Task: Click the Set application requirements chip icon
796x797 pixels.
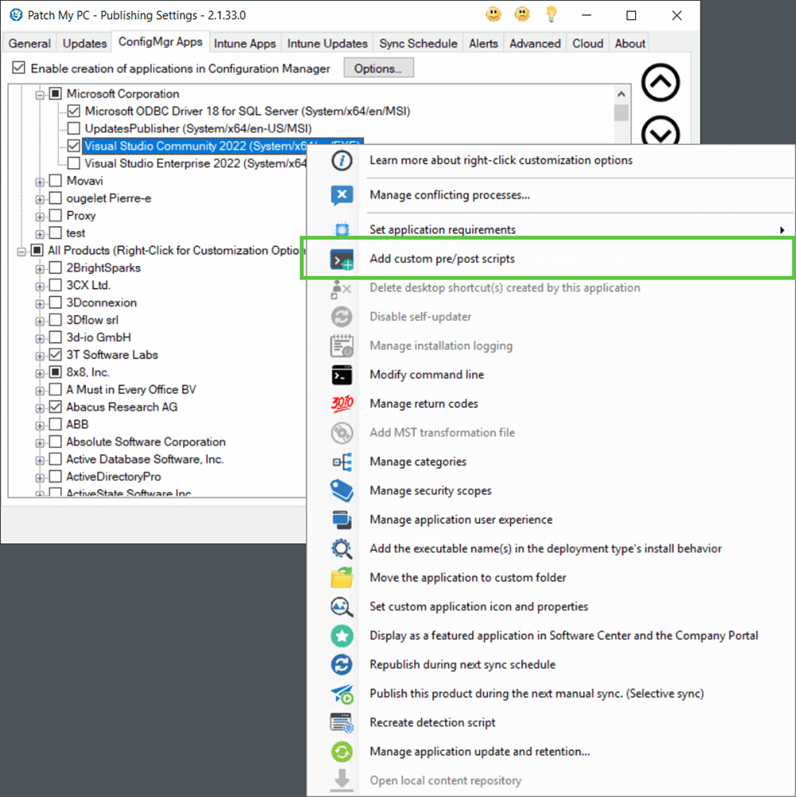Action: pos(341,230)
